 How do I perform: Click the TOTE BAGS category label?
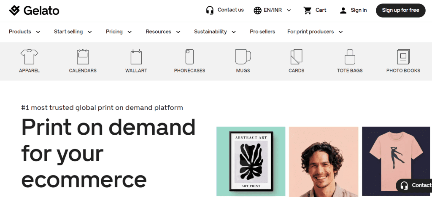pyautogui.click(x=350, y=71)
